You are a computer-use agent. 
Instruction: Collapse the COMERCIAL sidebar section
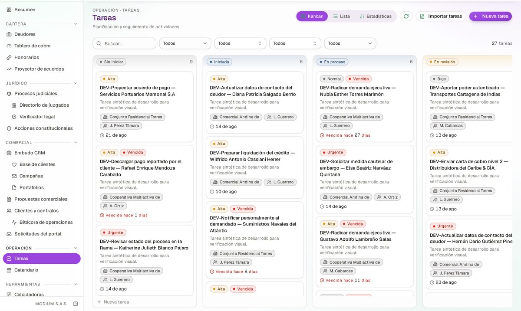[x=76, y=142]
